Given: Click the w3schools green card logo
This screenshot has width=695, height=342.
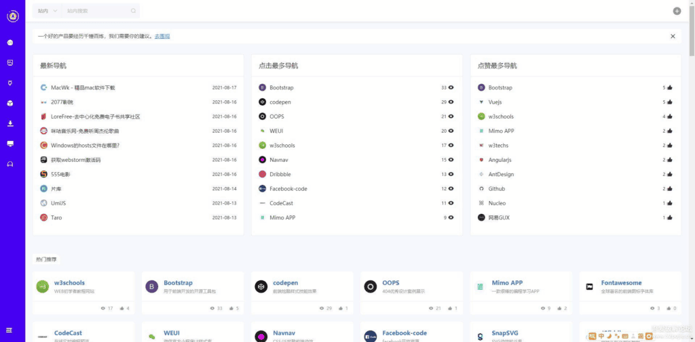Looking at the screenshot, I should (43, 286).
